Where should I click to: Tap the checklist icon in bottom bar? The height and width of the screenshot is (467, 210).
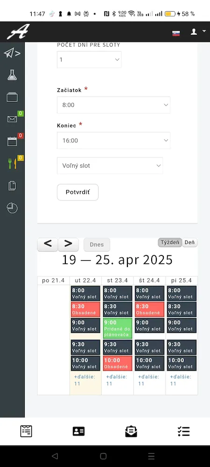point(183,431)
